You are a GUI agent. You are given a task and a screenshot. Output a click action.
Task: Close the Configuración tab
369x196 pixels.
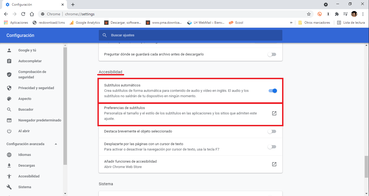point(63,5)
